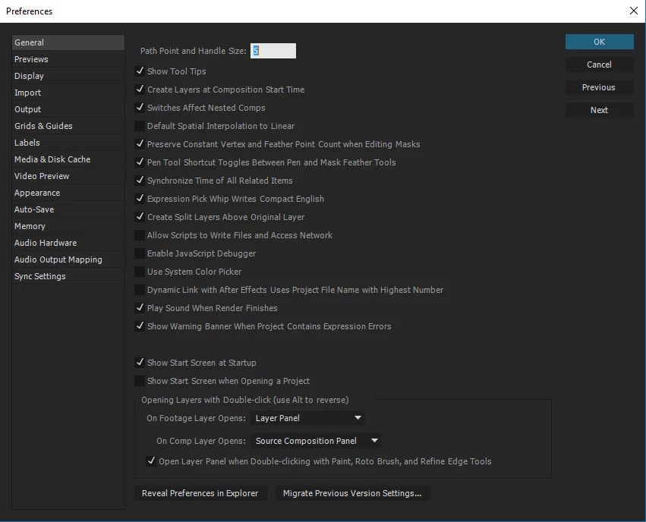Toggle Open Layer Panel when Double-clicking with Paint
Viewport: 646px width, 522px height.
151,461
